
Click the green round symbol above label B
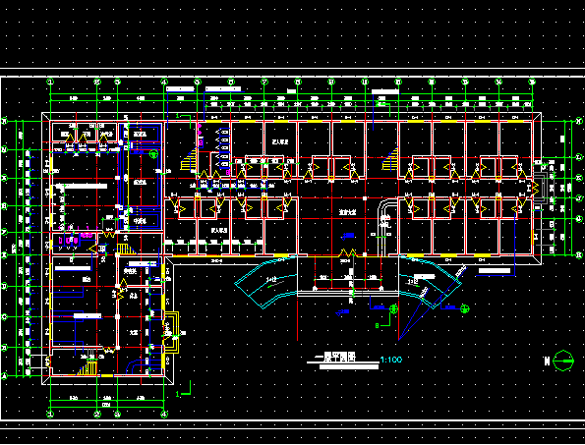point(393,308)
